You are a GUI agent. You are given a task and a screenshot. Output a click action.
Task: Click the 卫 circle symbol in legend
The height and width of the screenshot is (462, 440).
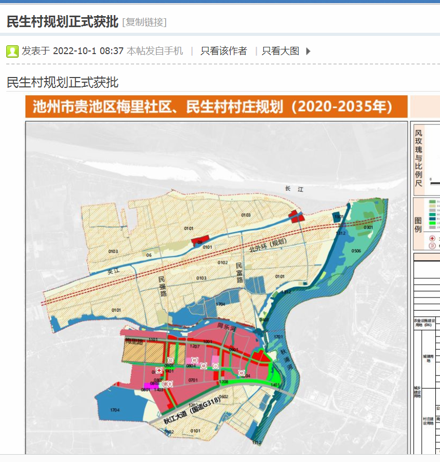(x=432, y=246)
